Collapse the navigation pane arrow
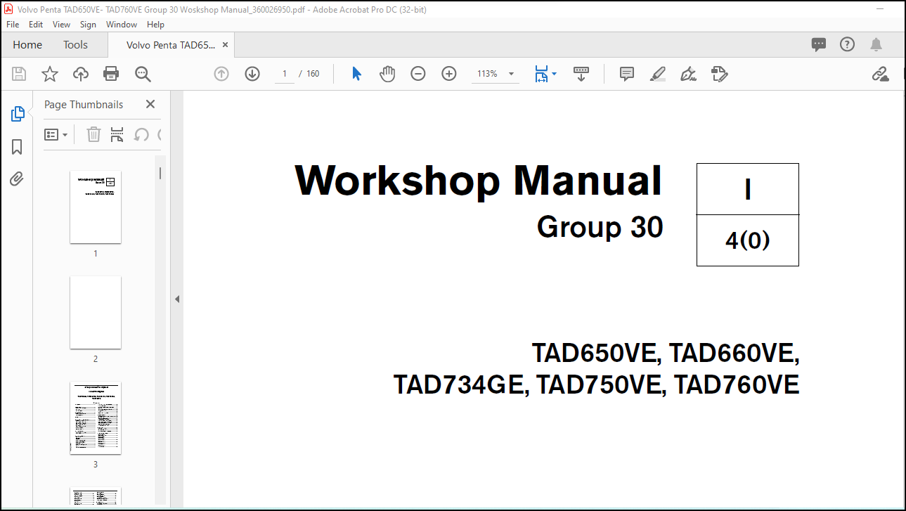The height and width of the screenshot is (511, 906). coord(177,299)
